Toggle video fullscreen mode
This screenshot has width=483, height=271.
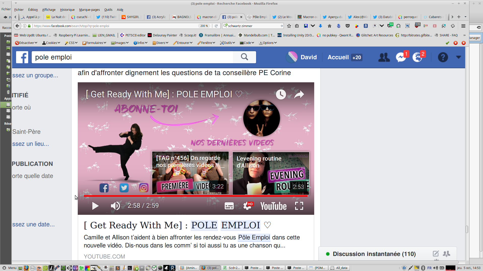point(299,206)
